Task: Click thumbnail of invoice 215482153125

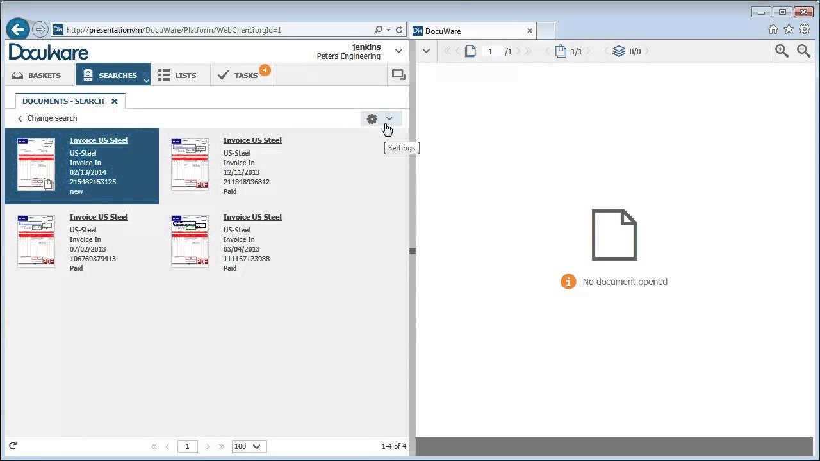Action: [x=36, y=164]
